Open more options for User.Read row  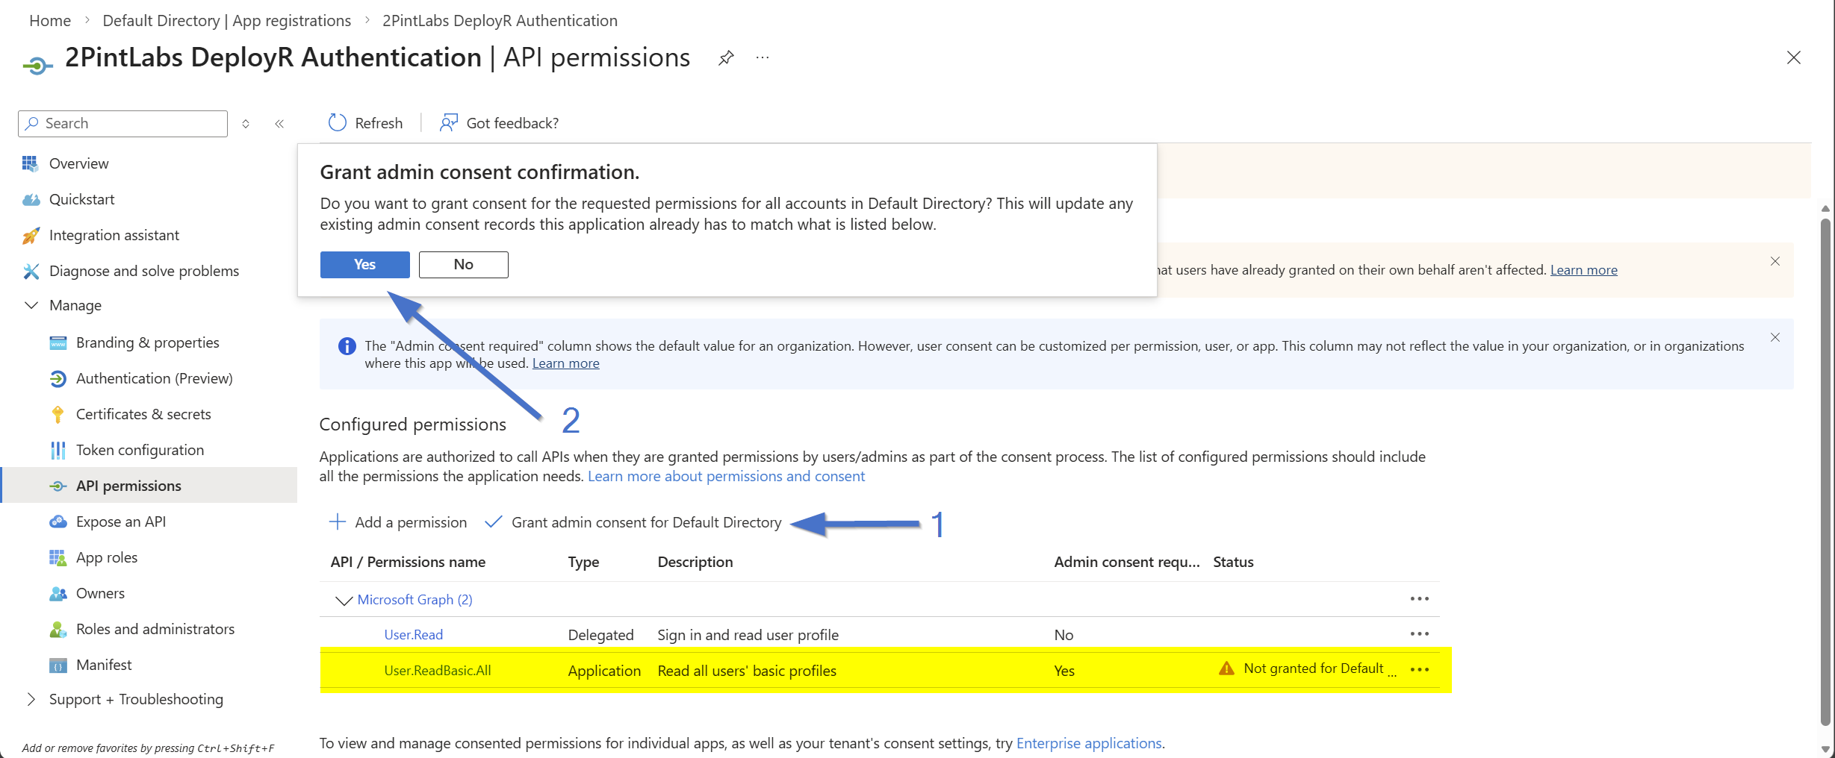pos(1419,634)
